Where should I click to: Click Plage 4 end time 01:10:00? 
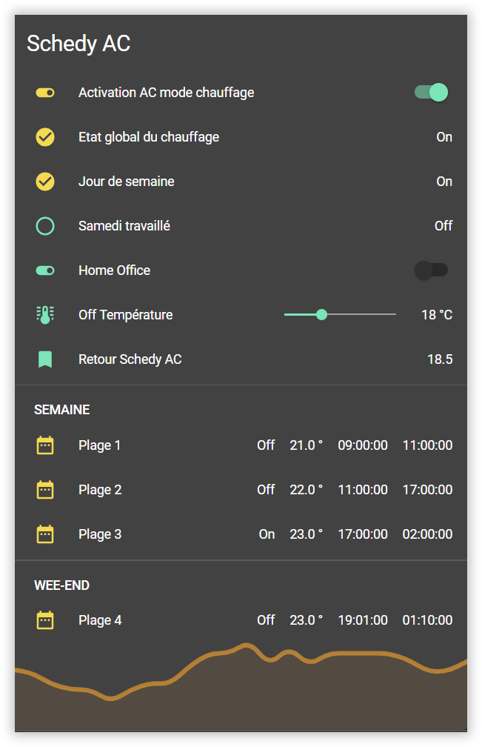pyautogui.click(x=427, y=620)
